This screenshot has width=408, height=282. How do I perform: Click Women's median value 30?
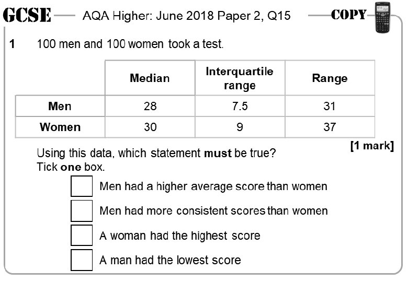150,127
